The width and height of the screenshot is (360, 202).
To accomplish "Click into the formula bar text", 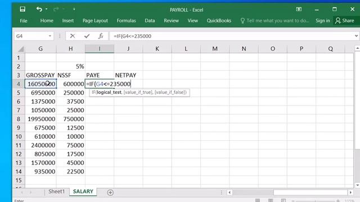I will [231, 36].
